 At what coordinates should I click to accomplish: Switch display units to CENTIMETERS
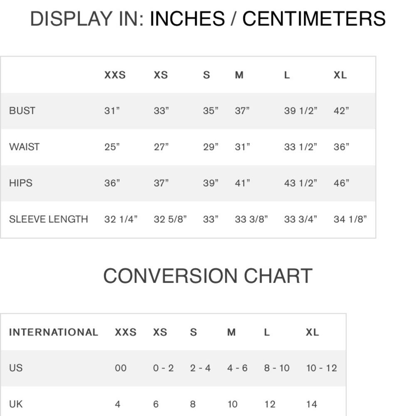click(314, 19)
